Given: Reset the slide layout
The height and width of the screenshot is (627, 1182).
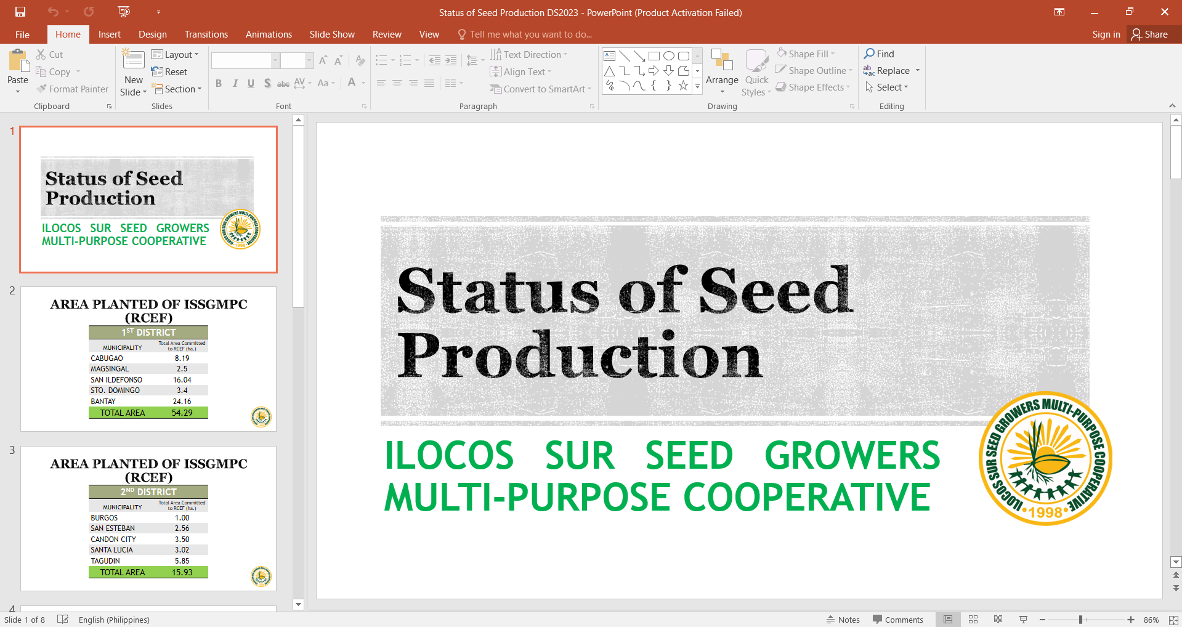Looking at the screenshot, I should click(x=169, y=72).
